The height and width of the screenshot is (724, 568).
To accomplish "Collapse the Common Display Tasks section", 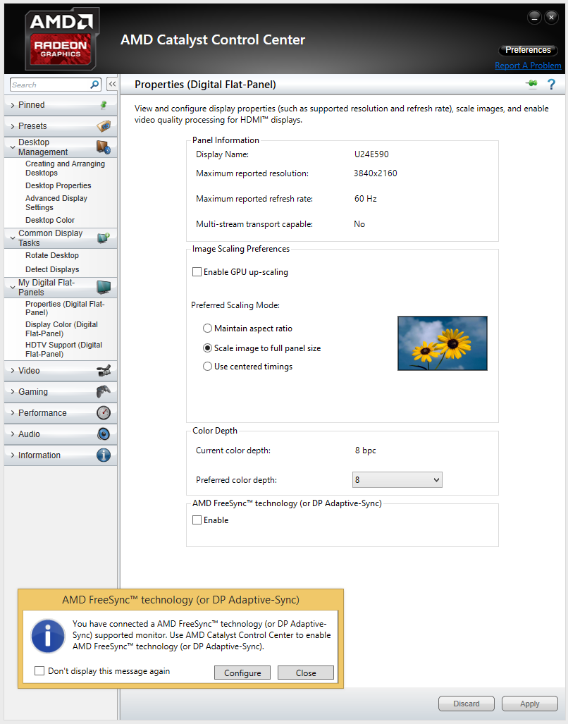I will (12, 238).
